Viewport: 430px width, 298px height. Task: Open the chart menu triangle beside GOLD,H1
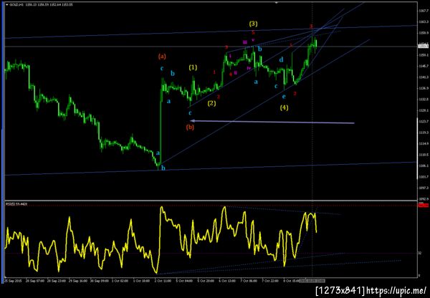[7, 5]
